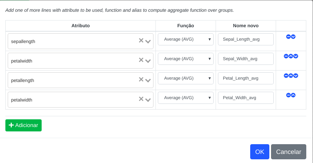The image size is (313, 163).
Task: Click the Sepal_Length_avg alias field
Action: tap(246, 39)
